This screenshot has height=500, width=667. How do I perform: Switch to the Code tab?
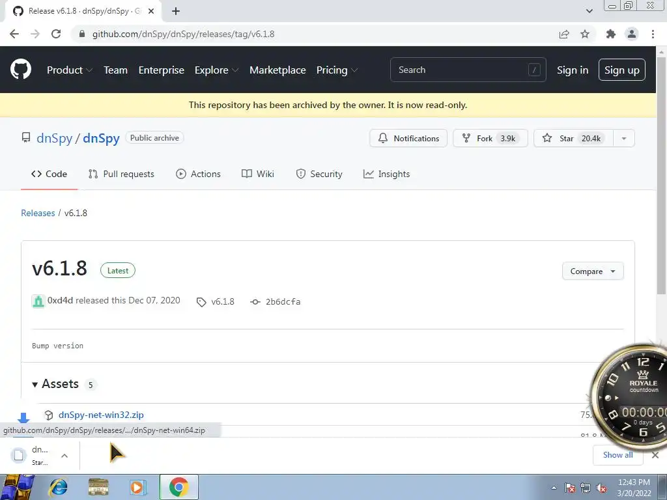click(x=49, y=174)
